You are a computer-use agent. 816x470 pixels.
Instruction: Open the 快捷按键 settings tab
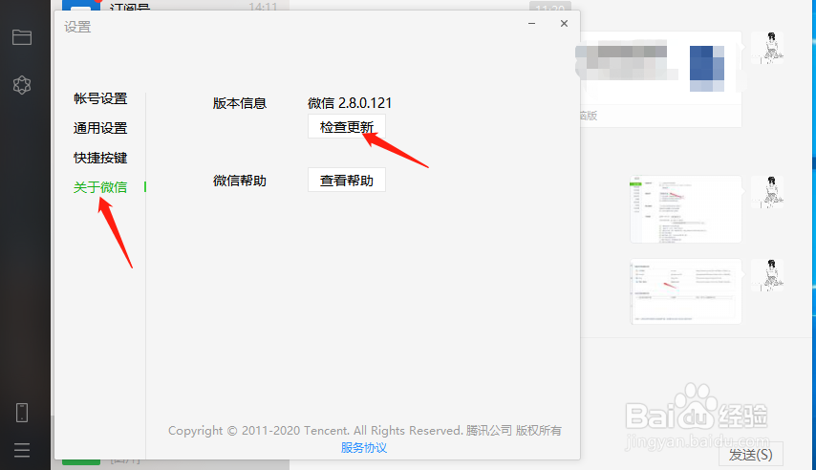[x=100, y=158]
